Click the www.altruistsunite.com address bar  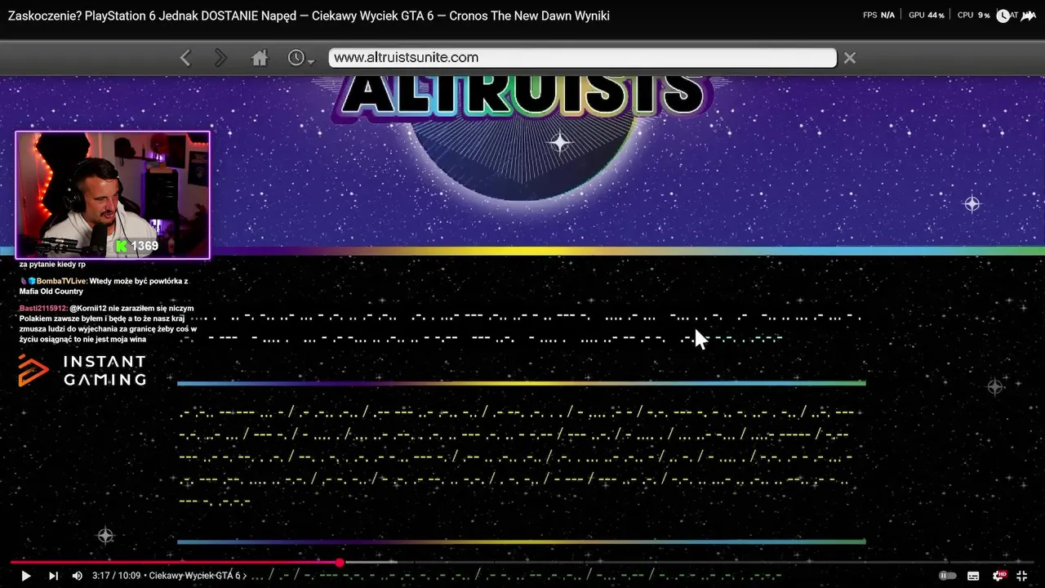582,57
